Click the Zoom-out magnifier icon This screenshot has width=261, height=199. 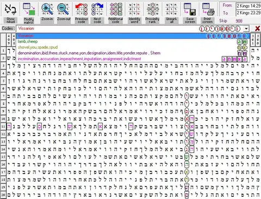64,9
